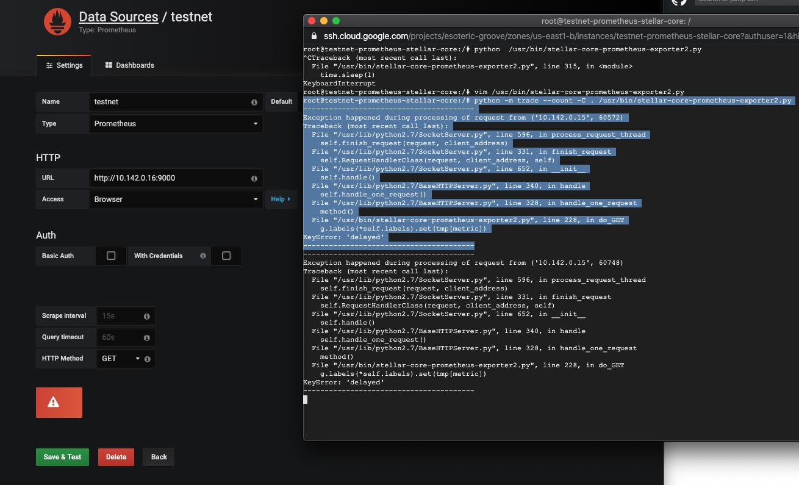Click the info icon beside With Credentials
This screenshot has width=799, height=485.
click(x=203, y=256)
